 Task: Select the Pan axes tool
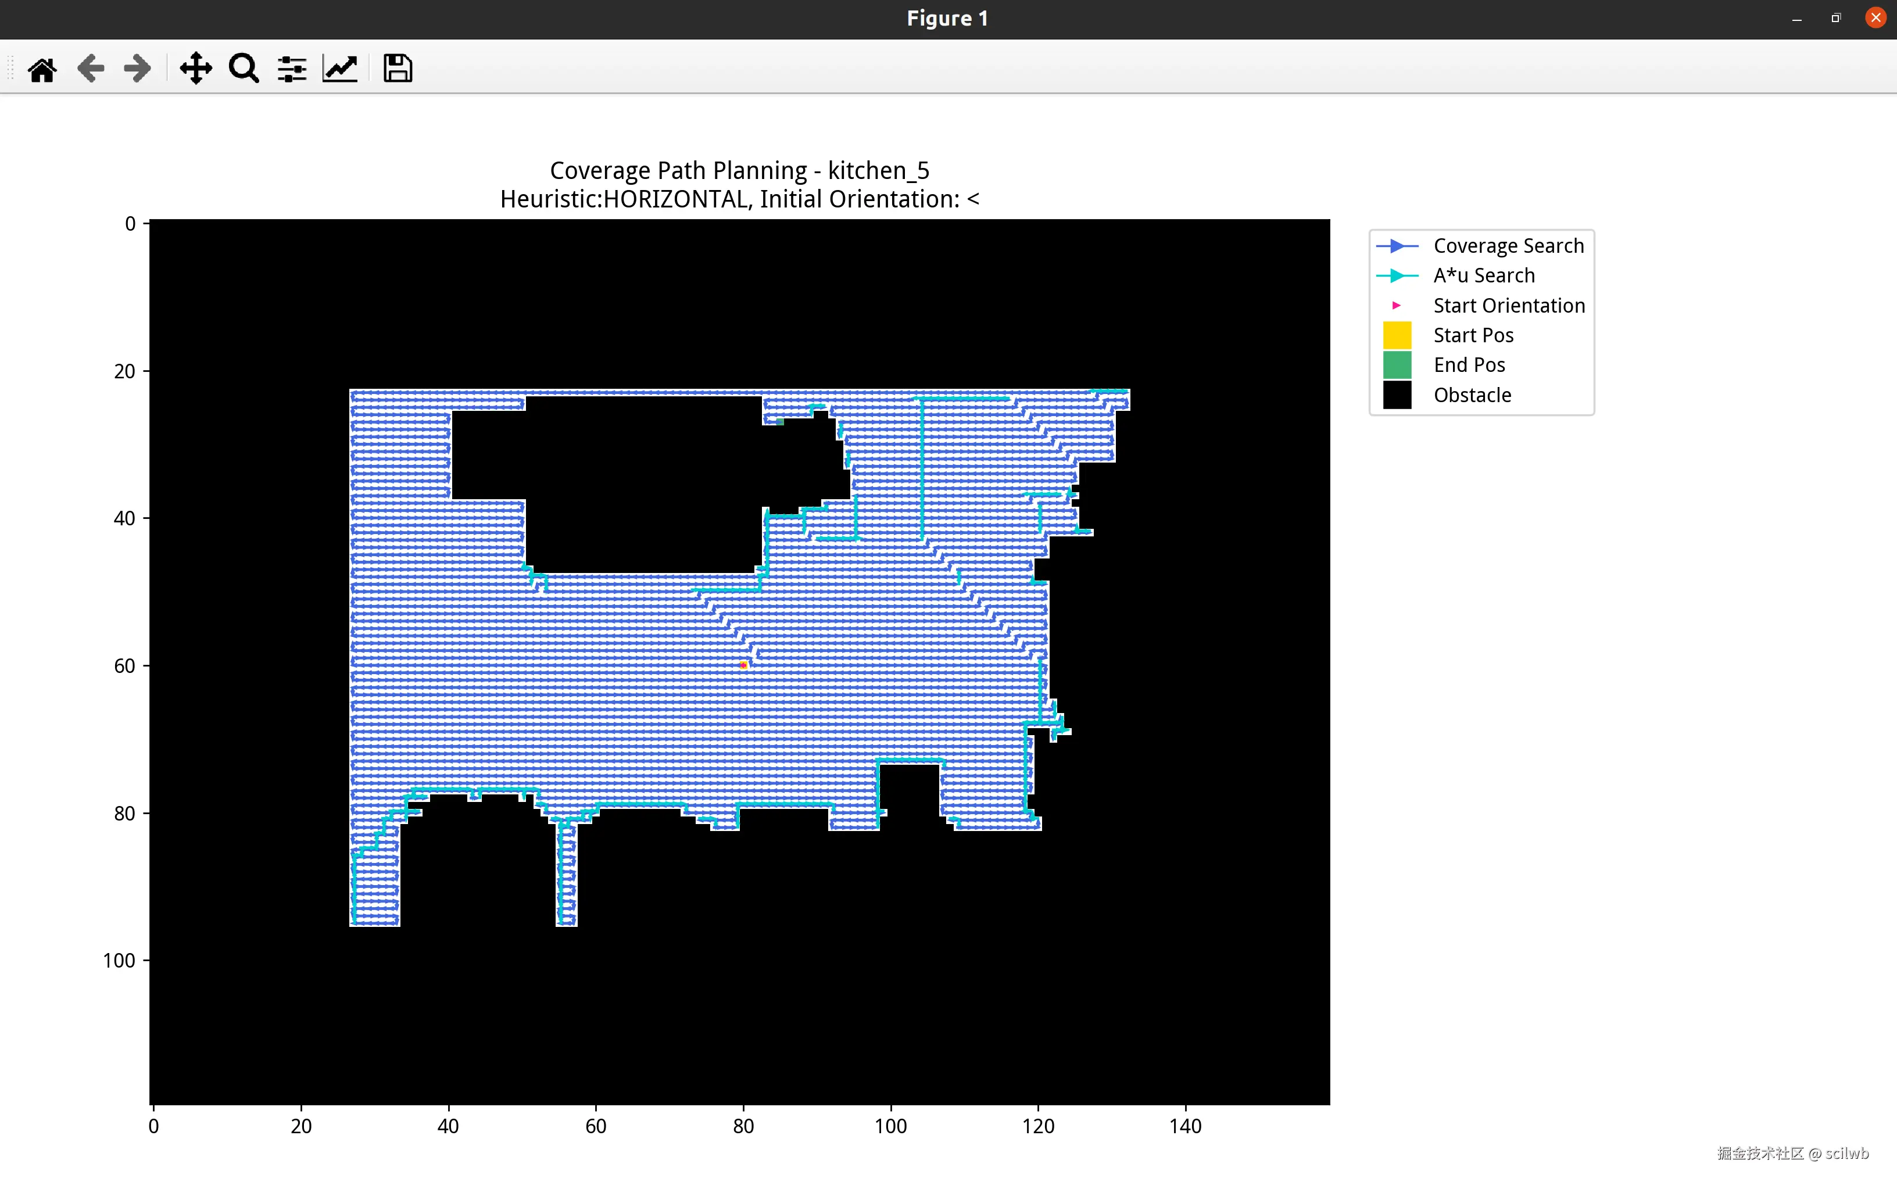point(195,69)
